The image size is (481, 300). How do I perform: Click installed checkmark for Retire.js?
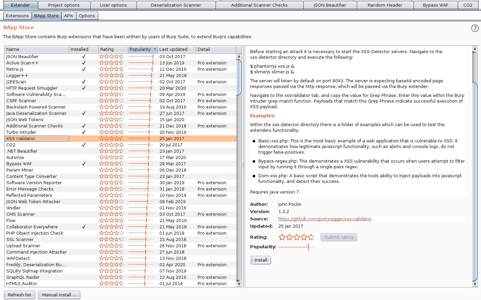pyautogui.click(x=84, y=69)
